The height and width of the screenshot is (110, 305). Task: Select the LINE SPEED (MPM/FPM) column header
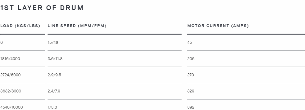(x=77, y=26)
